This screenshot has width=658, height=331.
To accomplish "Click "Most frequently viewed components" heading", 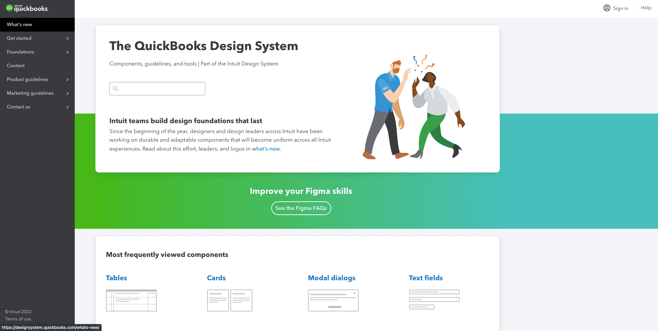I will click(x=167, y=255).
